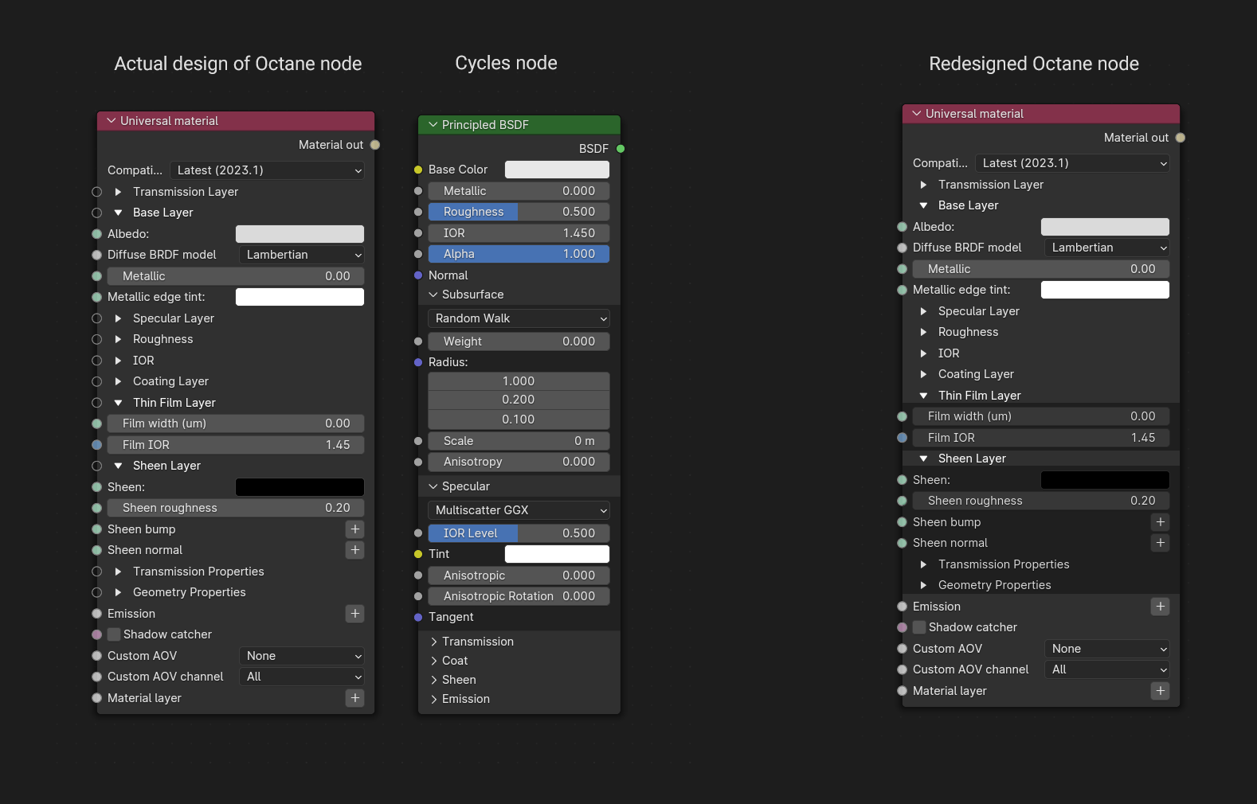Click the Anisotropic Rotation slider

click(519, 596)
